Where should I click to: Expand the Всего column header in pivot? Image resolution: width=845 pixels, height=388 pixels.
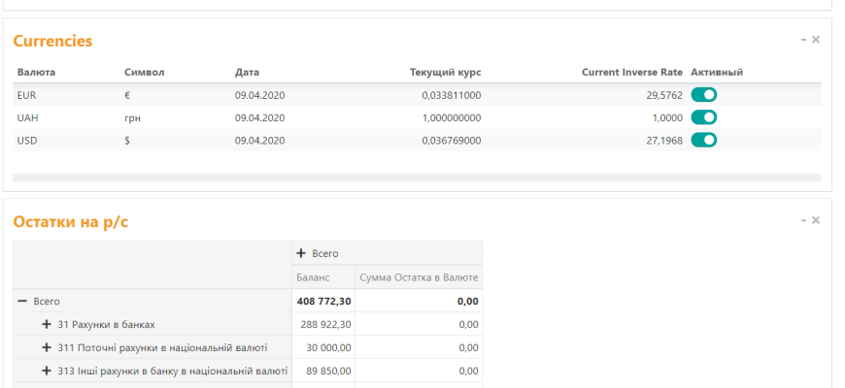click(x=302, y=253)
